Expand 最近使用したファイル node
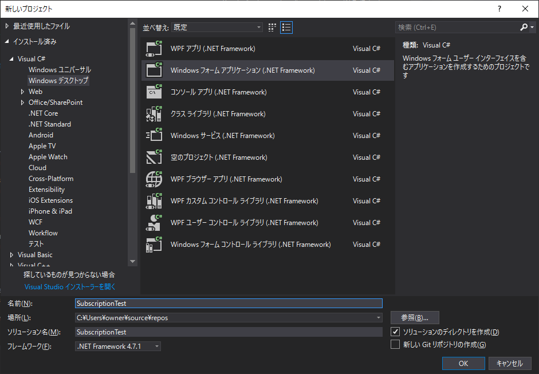 click(7, 26)
